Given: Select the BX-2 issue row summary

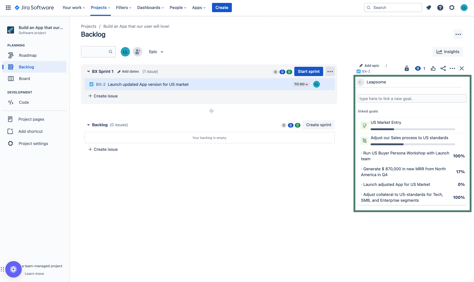Looking at the screenshot, I should (148, 84).
